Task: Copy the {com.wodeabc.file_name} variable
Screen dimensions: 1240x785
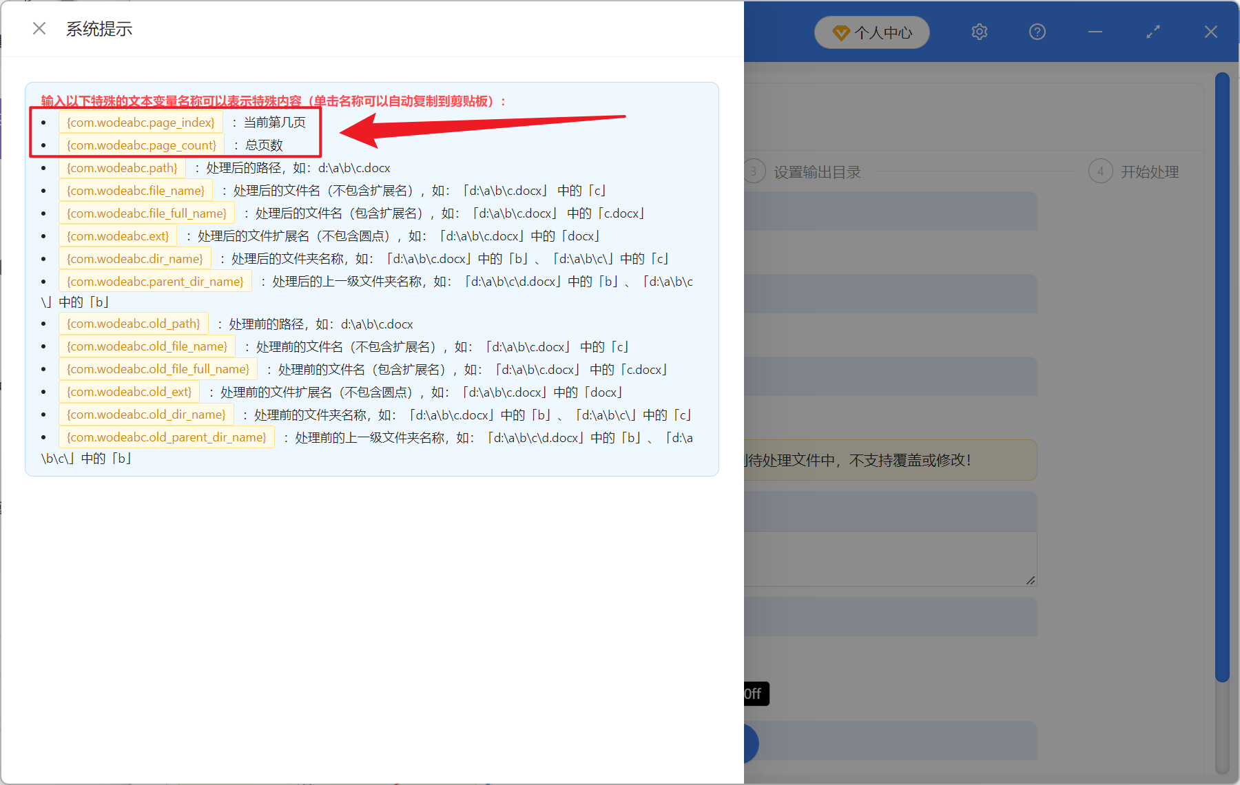Action: pyautogui.click(x=135, y=190)
